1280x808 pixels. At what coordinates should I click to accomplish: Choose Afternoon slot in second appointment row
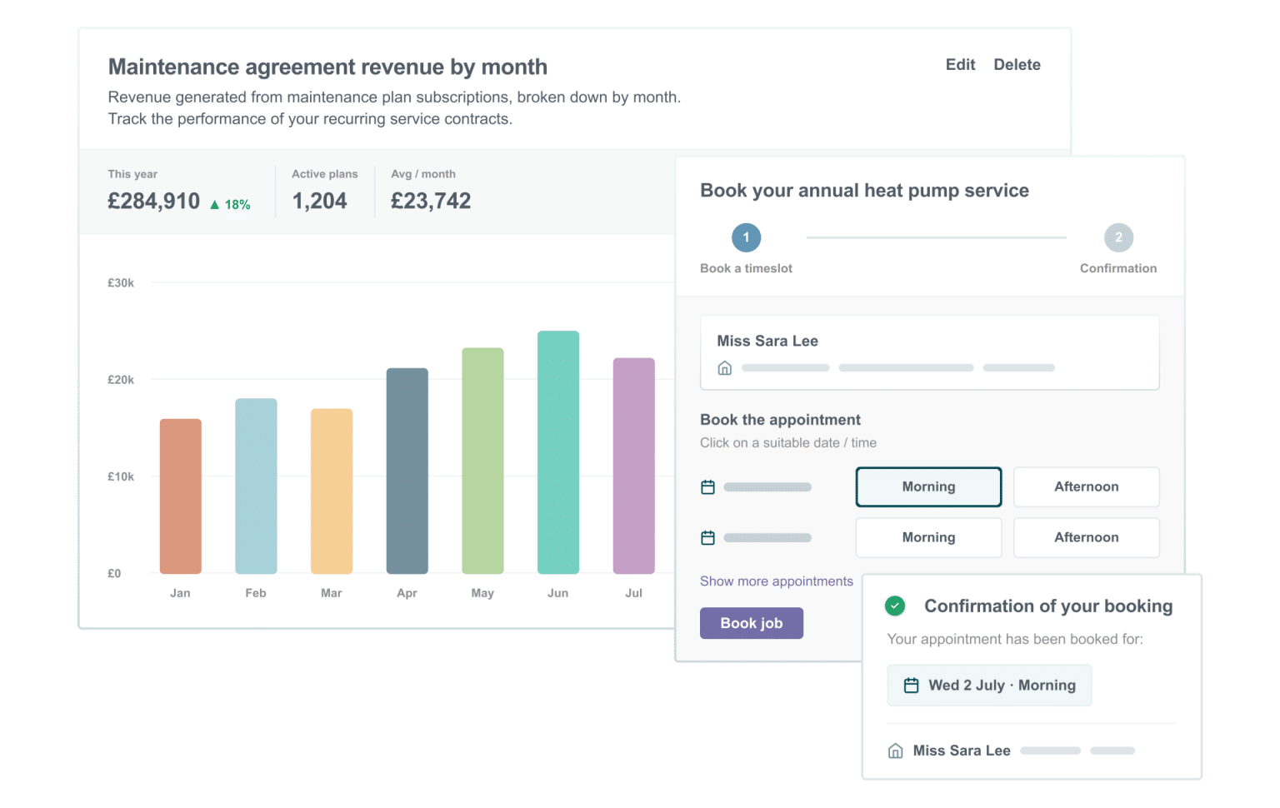click(1086, 537)
